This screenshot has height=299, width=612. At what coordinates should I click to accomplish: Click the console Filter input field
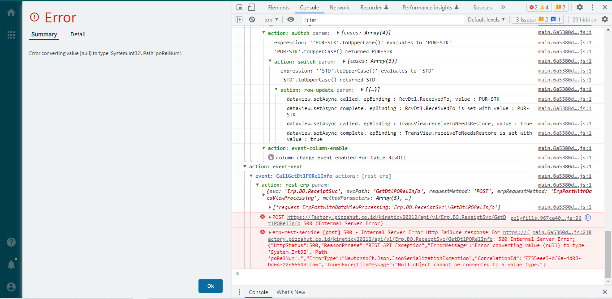pos(382,19)
